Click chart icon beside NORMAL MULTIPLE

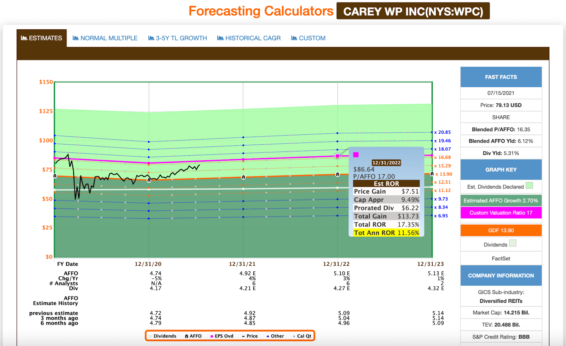[x=76, y=38]
